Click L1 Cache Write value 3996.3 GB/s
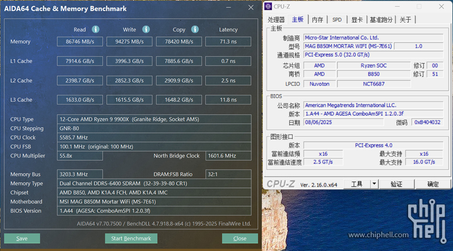 click(x=129, y=61)
